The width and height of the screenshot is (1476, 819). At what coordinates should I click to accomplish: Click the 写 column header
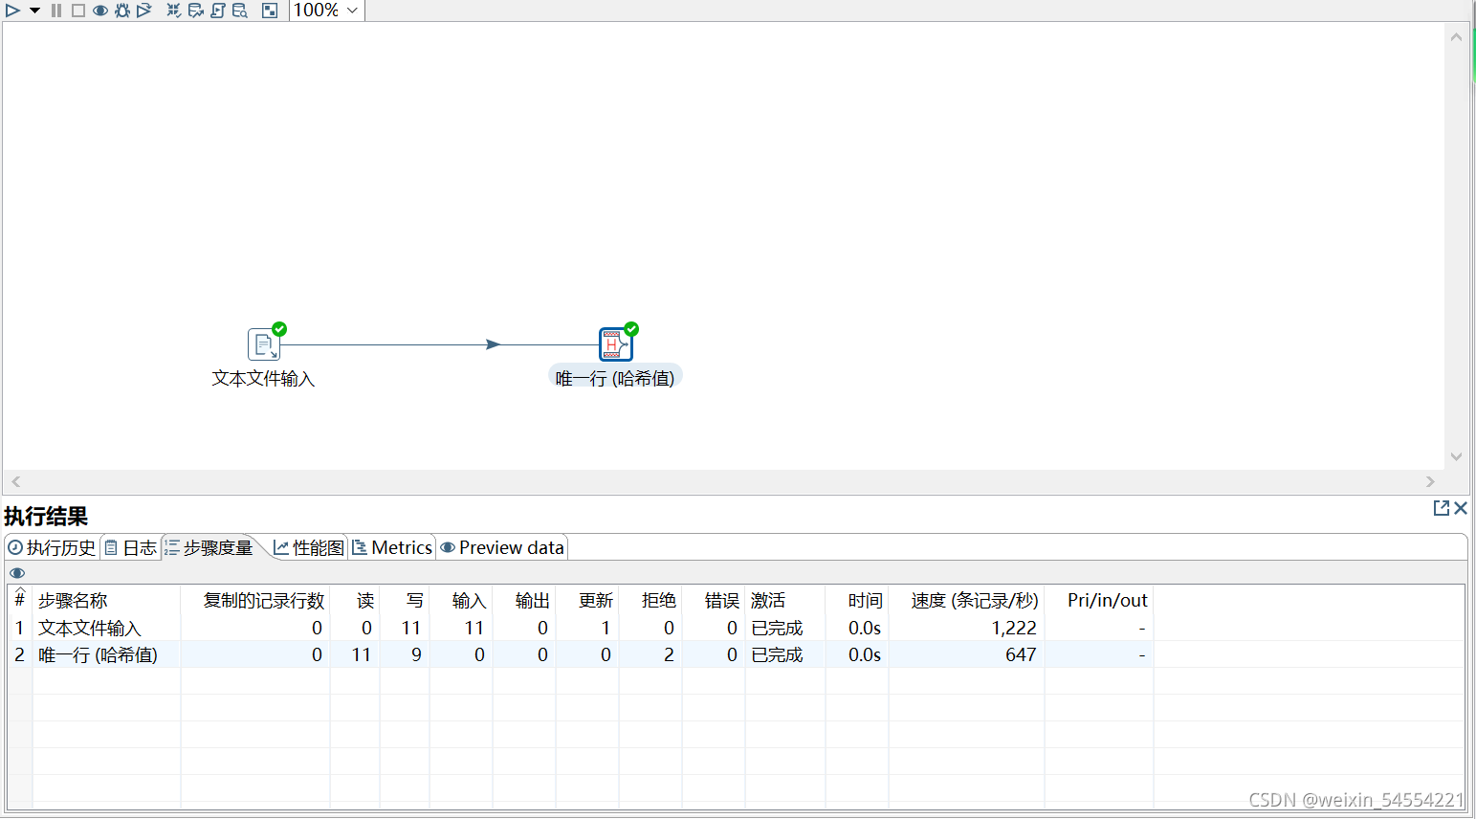(x=405, y=601)
